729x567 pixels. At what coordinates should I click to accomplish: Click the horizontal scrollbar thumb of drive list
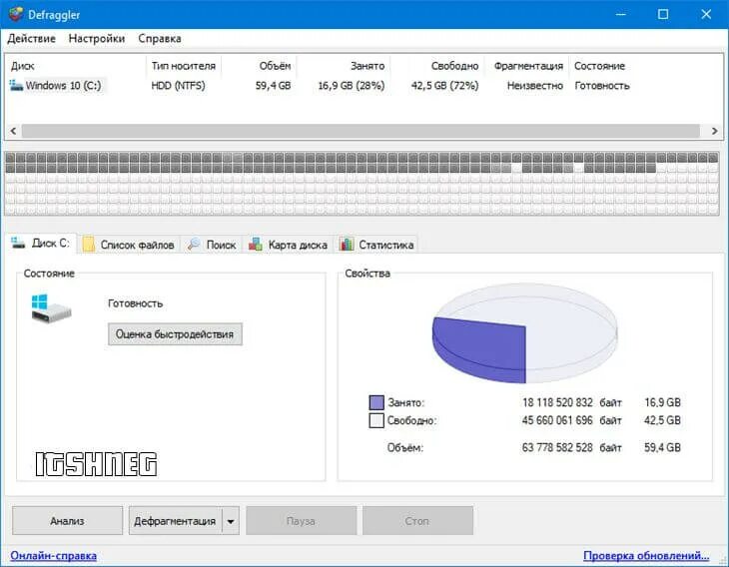tap(361, 131)
